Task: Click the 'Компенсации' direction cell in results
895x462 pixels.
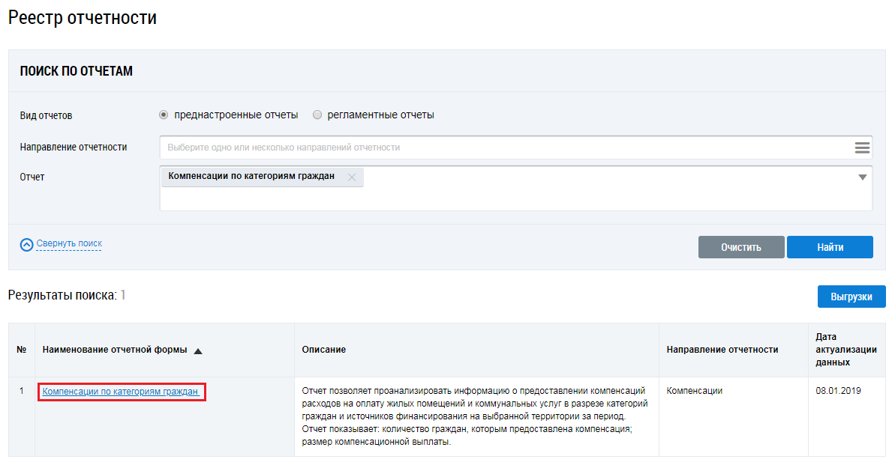Action: tap(694, 391)
